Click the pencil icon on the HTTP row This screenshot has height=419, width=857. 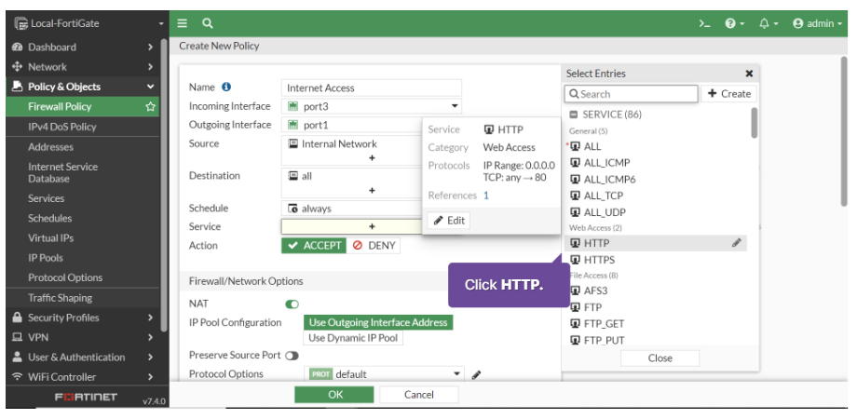tap(737, 243)
